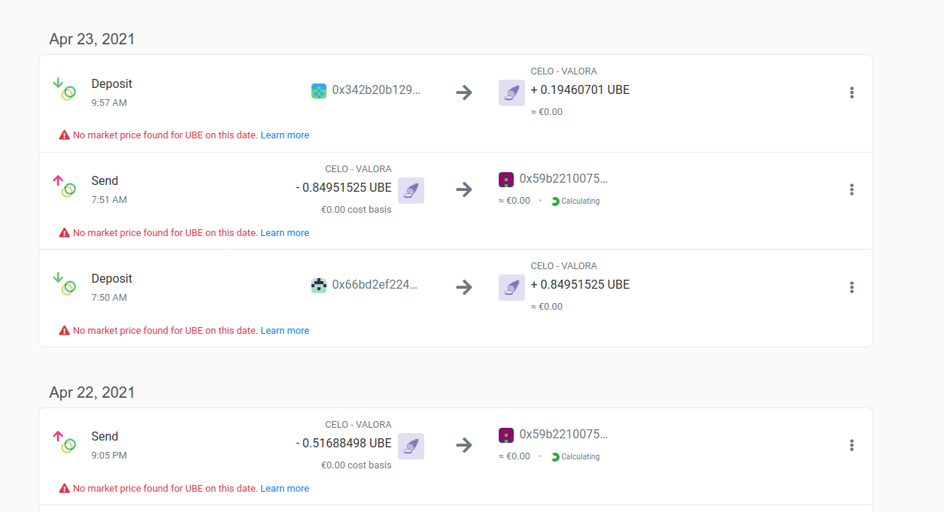Open Learn more link under 7:51 AM send
This screenshot has width=944, height=512.
click(284, 233)
